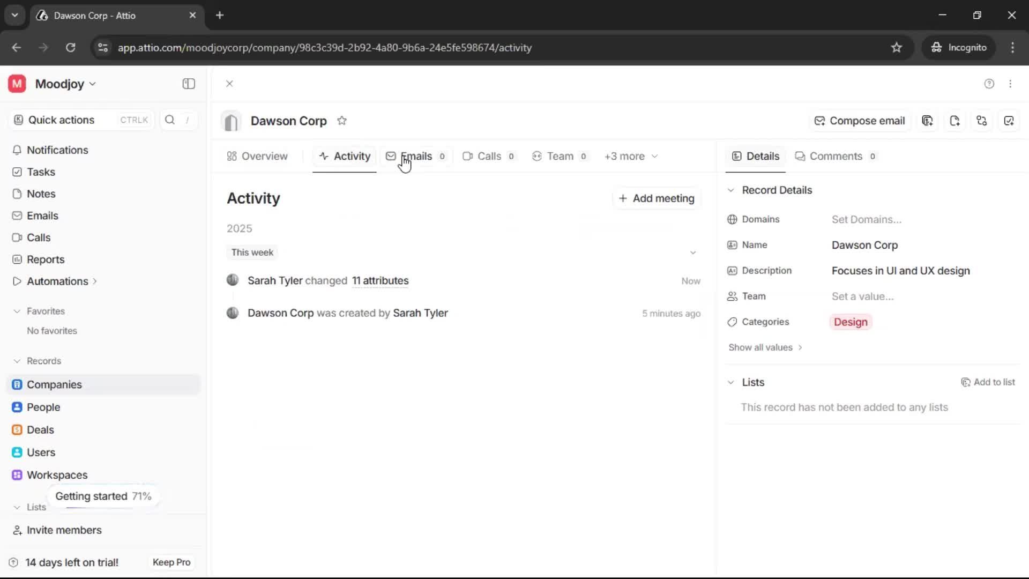
Task: Open help with the question mark icon
Action: [x=989, y=84]
